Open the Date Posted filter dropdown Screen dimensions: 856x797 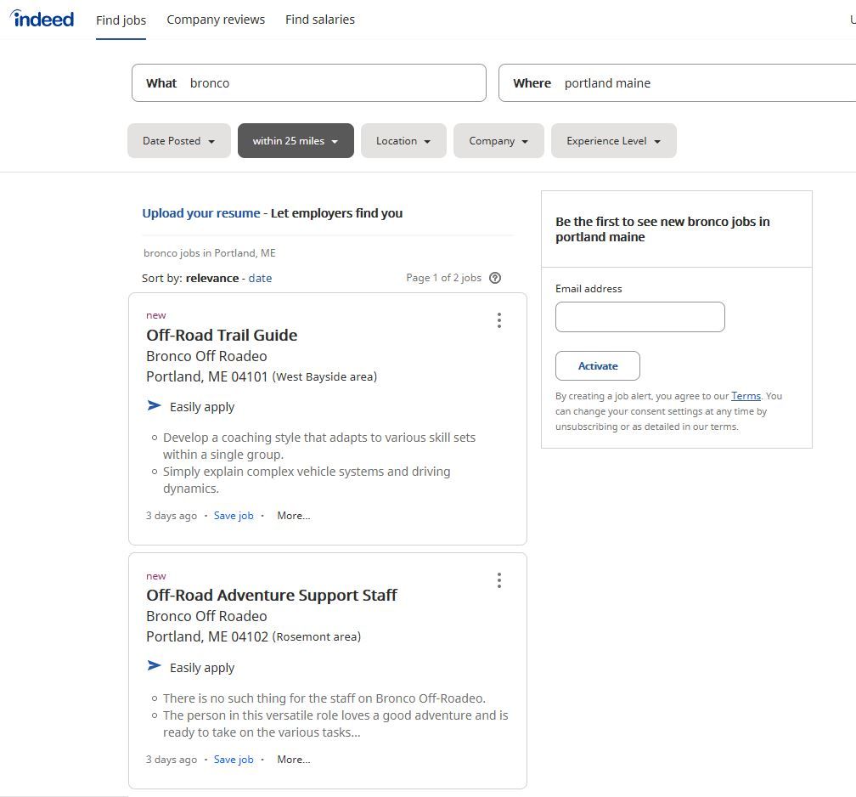point(179,141)
